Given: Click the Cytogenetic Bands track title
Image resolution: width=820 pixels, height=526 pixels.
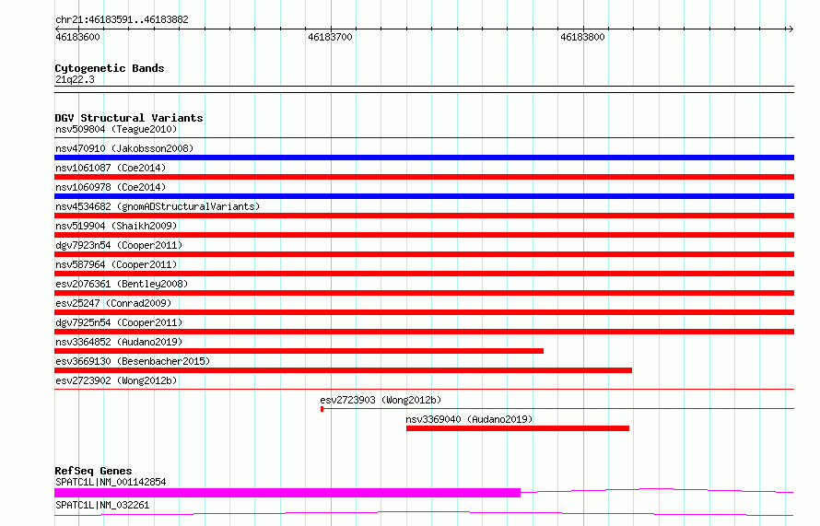Looking at the screenshot, I should [x=110, y=68].
